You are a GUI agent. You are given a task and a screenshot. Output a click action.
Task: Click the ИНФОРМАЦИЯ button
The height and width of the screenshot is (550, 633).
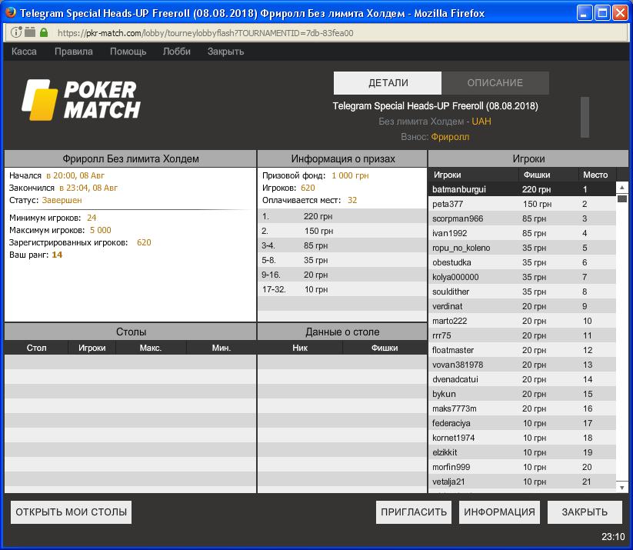point(499,512)
